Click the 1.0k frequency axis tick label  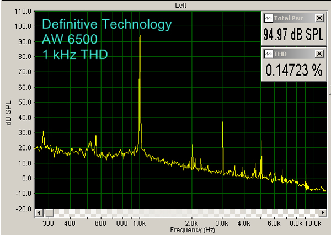click(x=140, y=223)
